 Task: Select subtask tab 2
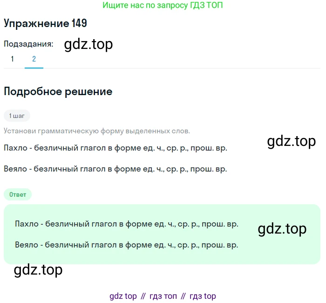pyautogui.click(x=34, y=59)
